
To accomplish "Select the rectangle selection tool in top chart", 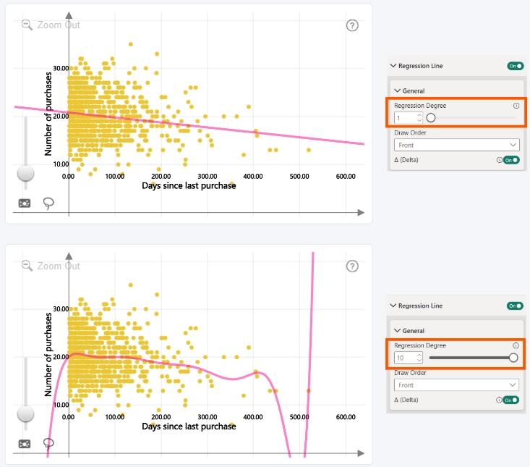I will tap(25, 203).
